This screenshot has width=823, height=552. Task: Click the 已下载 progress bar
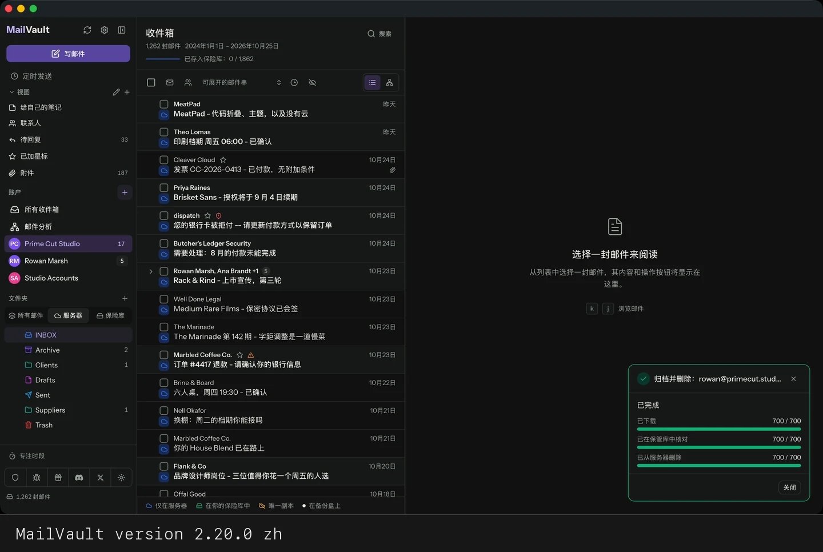[719, 429]
